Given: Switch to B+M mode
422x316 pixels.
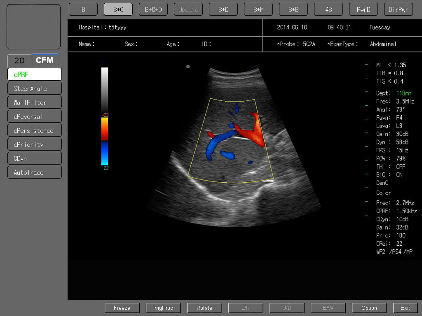Looking at the screenshot, I should click(x=258, y=9).
